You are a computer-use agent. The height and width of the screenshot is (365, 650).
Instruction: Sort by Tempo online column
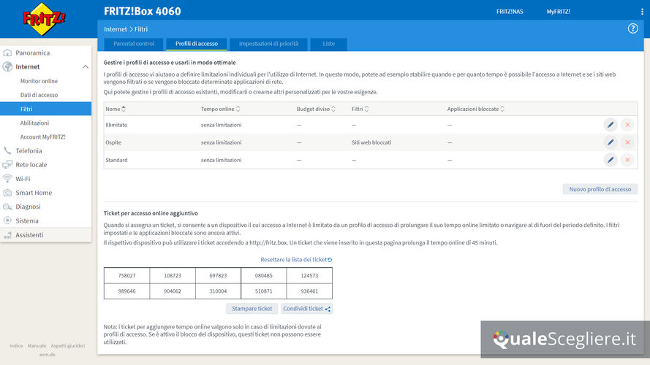click(221, 109)
